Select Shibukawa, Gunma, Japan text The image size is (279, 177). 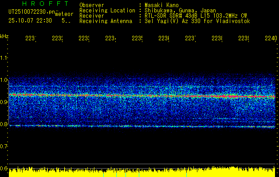click(180, 11)
